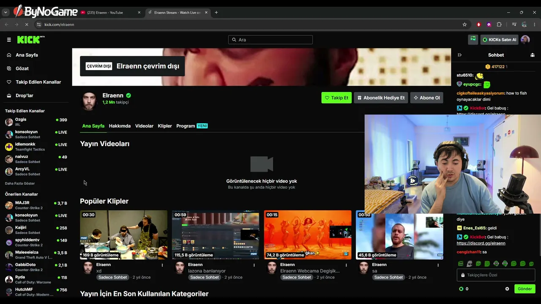The height and width of the screenshot is (304, 541).
Task: Open chat settings gear
Action: coord(507,289)
